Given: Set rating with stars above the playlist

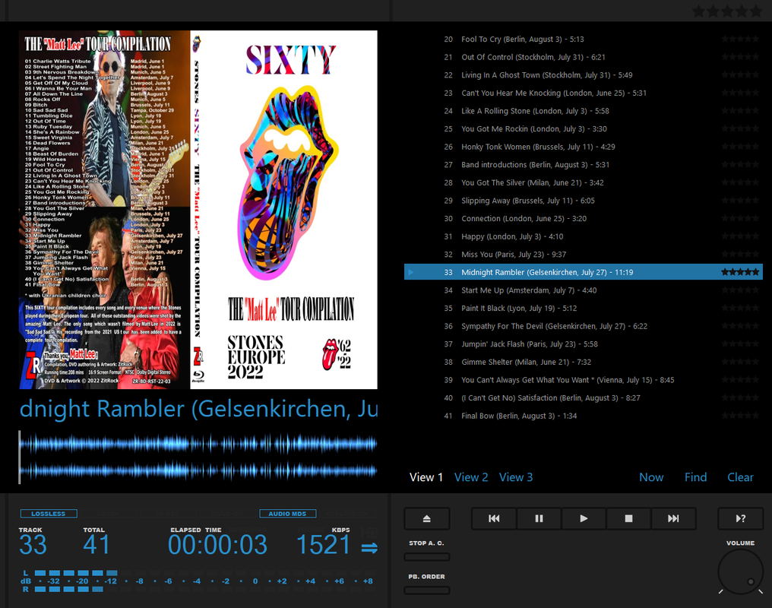Looking at the screenshot, I should pos(726,11).
